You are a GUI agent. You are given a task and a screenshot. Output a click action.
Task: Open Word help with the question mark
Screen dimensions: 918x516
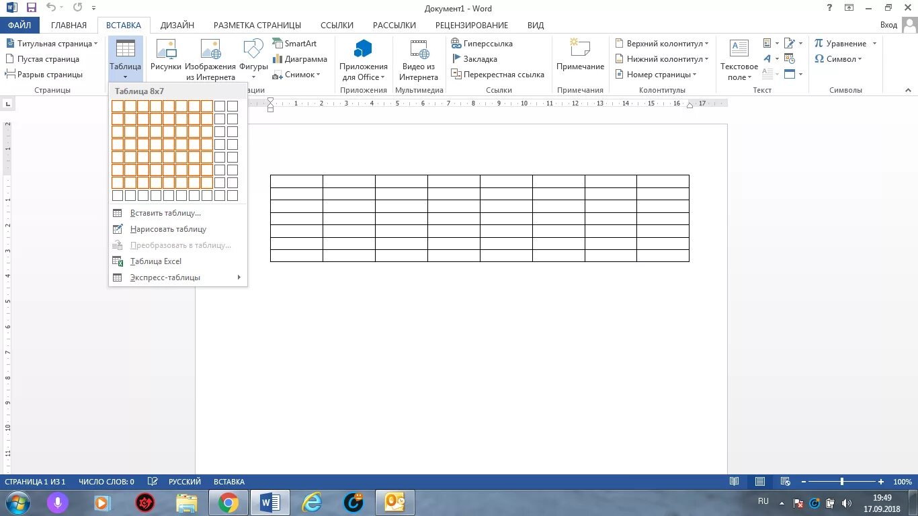[829, 8]
